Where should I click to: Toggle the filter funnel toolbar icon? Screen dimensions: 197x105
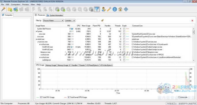click(97, 9)
